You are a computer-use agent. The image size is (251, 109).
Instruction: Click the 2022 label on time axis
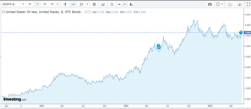point(126,106)
